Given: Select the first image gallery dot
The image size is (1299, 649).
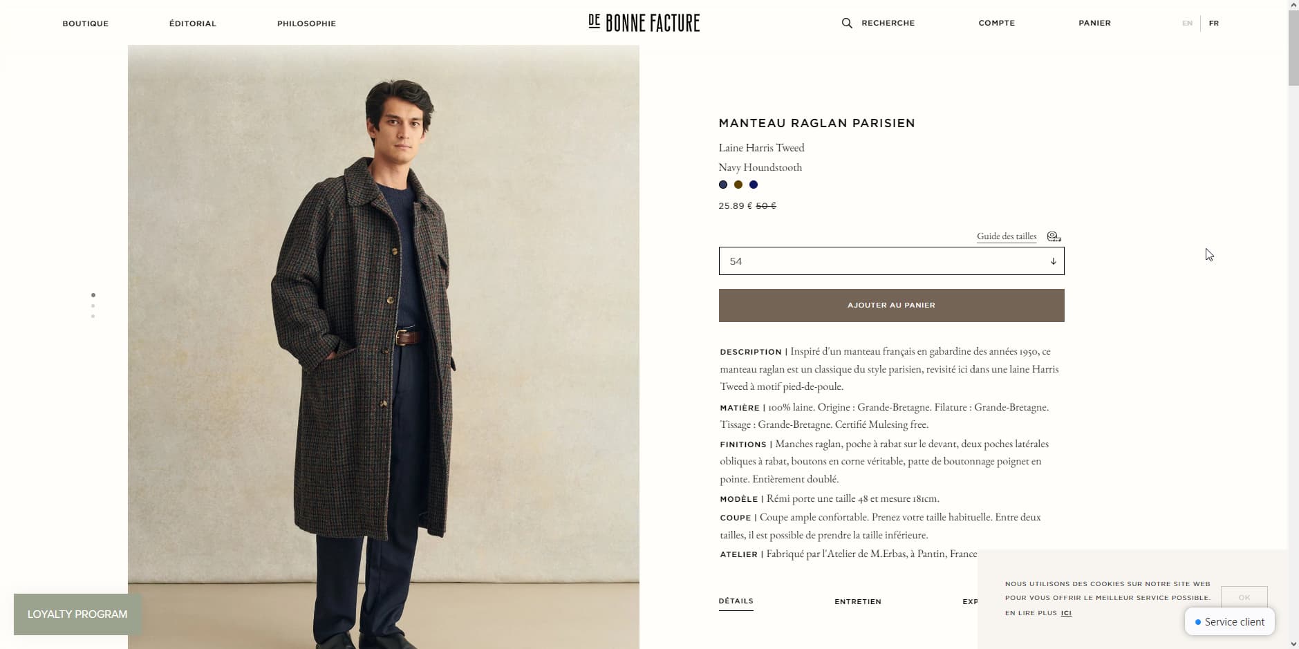Looking at the screenshot, I should [93, 295].
